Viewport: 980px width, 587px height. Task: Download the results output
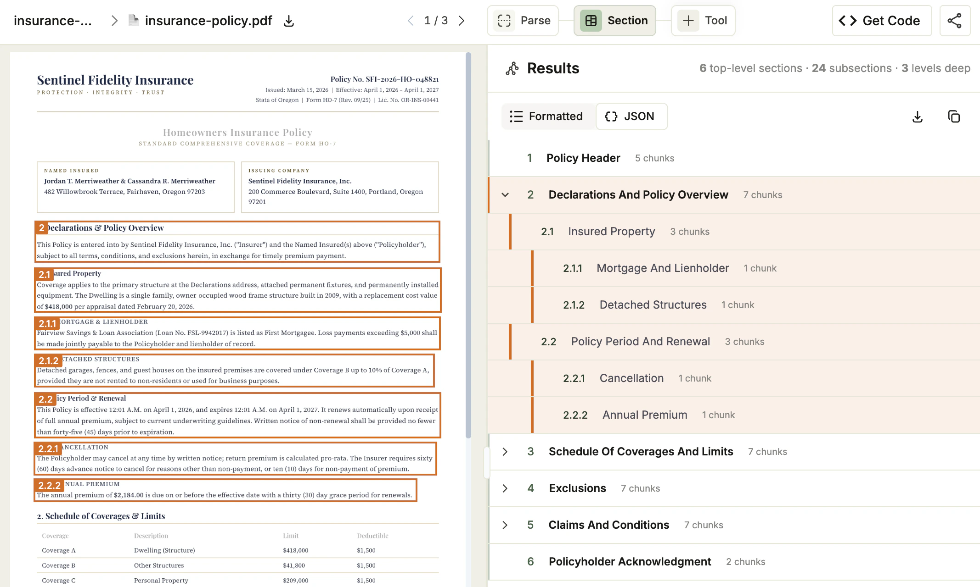pyautogui.click(x=917, y=116)
